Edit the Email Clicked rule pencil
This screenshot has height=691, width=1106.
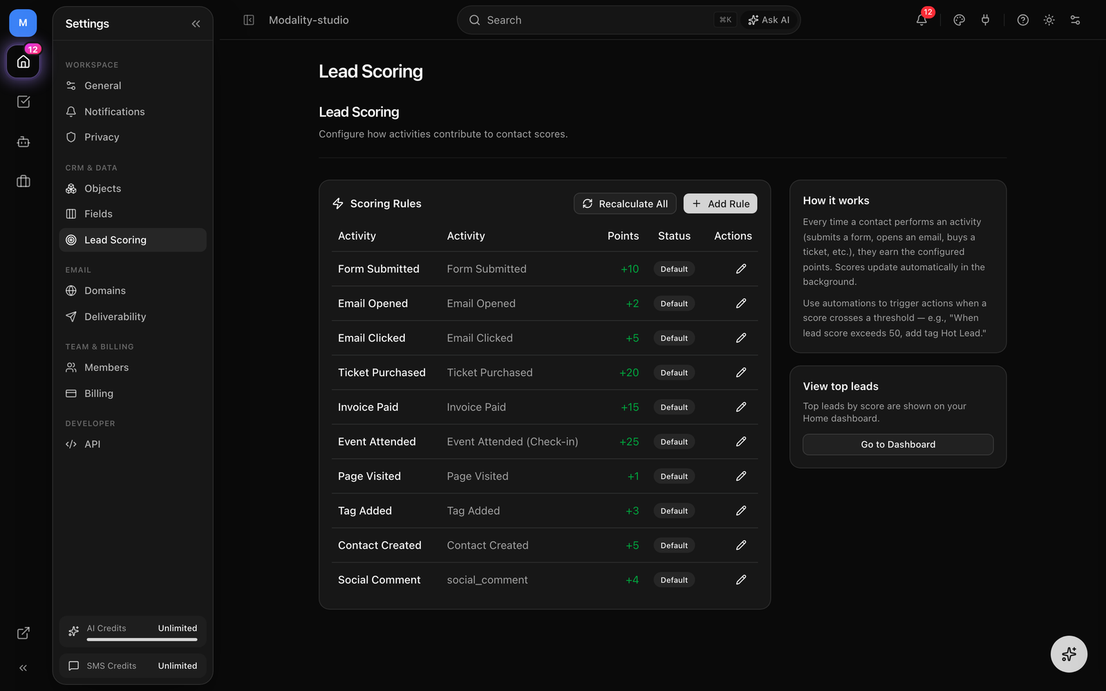pyautogui.click(x=741, y=338)
